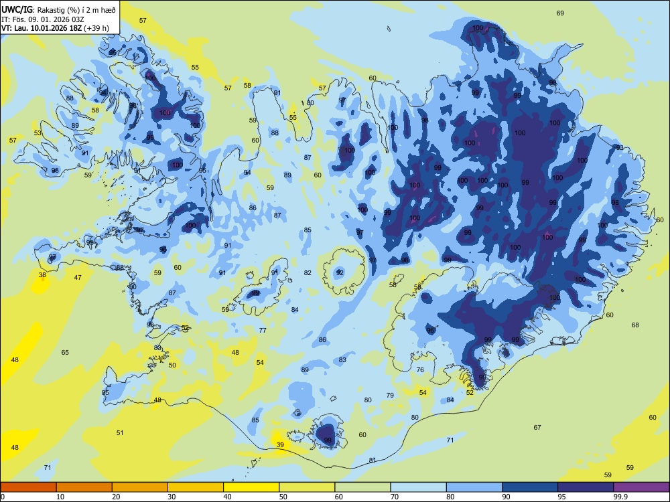Click the map value '53' in the Westfjords
Screen dimensions: 670x502
click(x=38, y=133)
